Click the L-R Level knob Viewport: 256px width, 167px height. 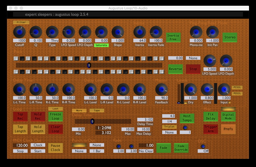pyautogui.click(x=107, y=89)
